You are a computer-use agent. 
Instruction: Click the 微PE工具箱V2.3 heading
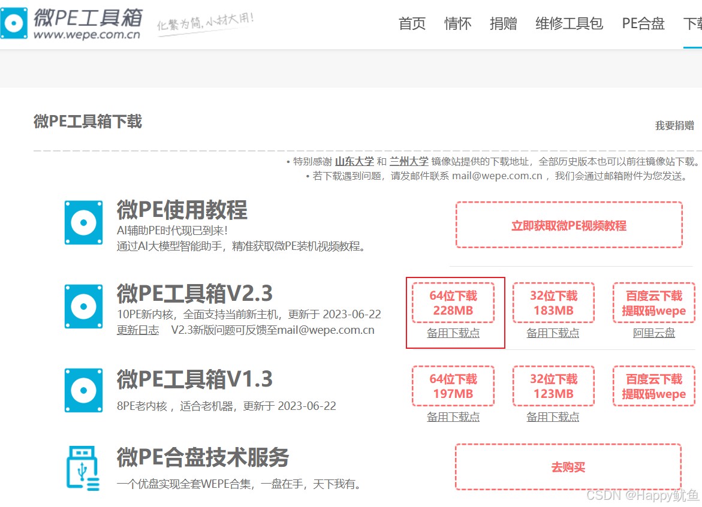pyautogui.click(x=195, y=294)
